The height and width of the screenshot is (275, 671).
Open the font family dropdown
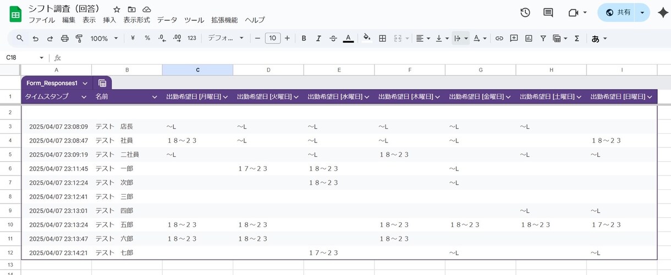[x=226, y=38]
